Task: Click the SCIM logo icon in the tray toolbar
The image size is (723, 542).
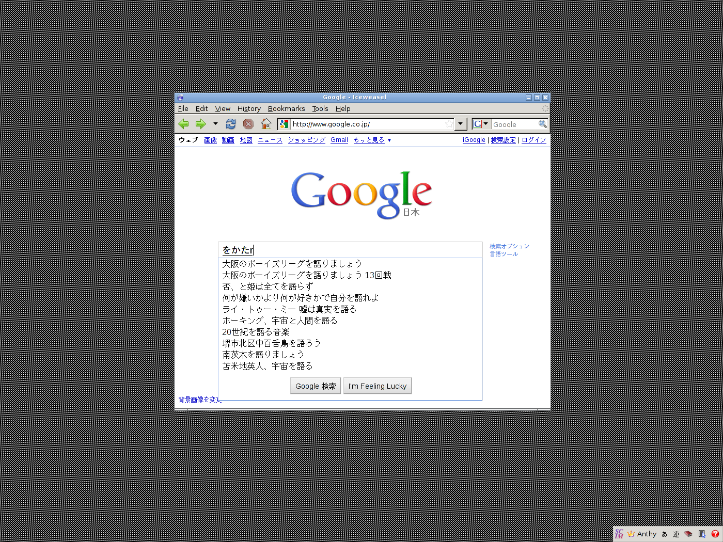Action: [x=619, y=534]
